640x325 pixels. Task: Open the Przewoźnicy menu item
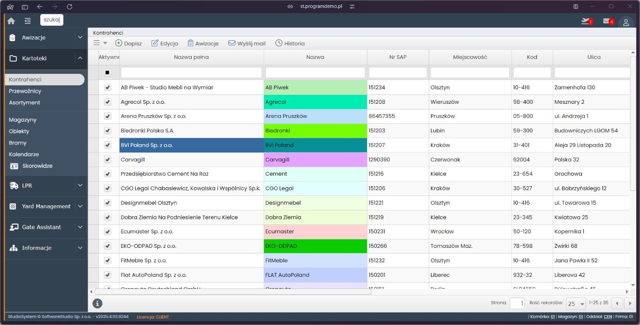(25, 91)
